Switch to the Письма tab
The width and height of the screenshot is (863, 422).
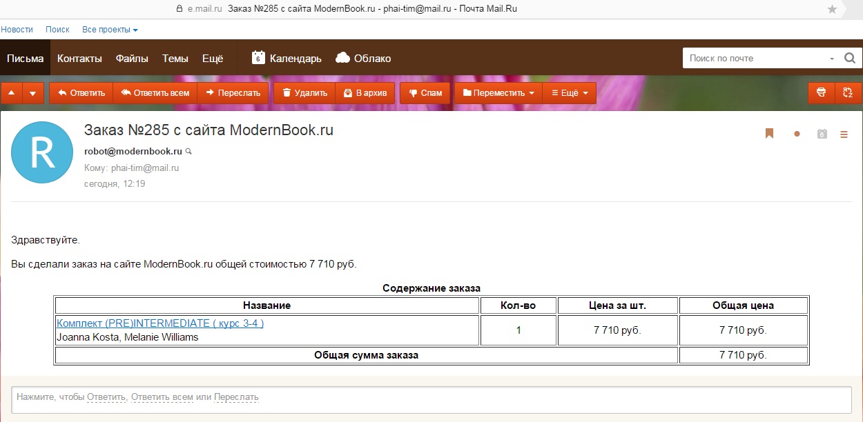coord(26,59)
